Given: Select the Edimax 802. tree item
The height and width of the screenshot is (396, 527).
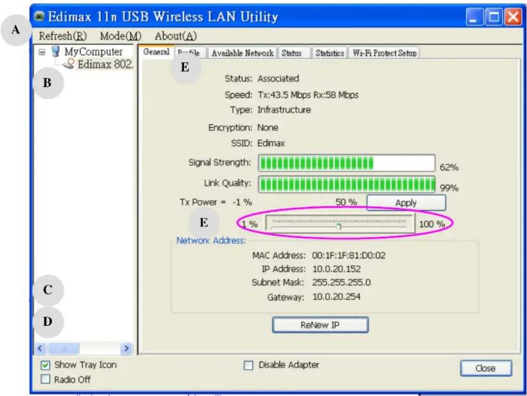Looking at the screenshot, I should [105, 64].
